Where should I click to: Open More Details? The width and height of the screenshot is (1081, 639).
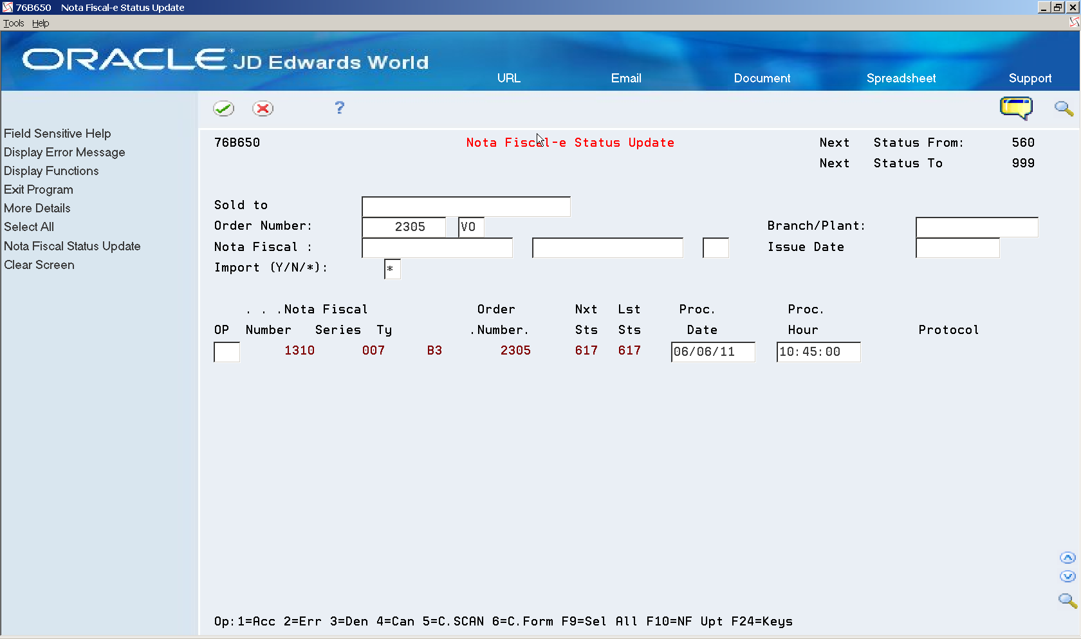37,208
